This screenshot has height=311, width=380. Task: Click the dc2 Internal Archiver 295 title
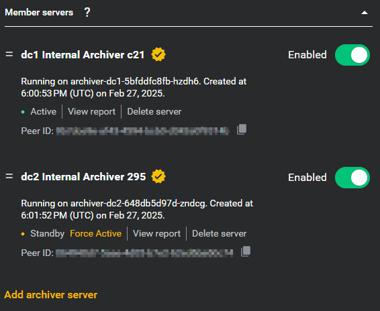click(x=83, y=177)
